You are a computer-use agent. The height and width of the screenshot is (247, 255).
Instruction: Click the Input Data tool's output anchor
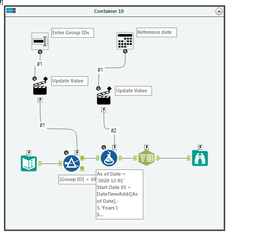click(x=40, y=164)
